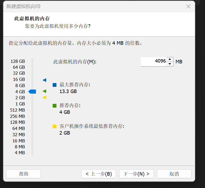Viewport: 205px width, 188px height.
Task: Click the 13.3 GB maximum value text
Action: click(68, 91)
